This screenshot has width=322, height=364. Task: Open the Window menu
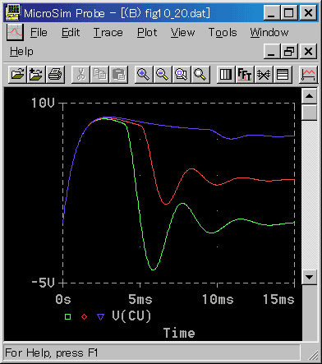(x=269, y=33)
